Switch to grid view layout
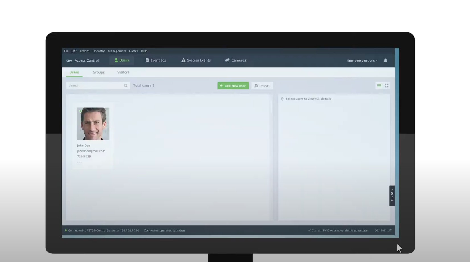Screen dimensions: 470x262 tap(387, 86)
